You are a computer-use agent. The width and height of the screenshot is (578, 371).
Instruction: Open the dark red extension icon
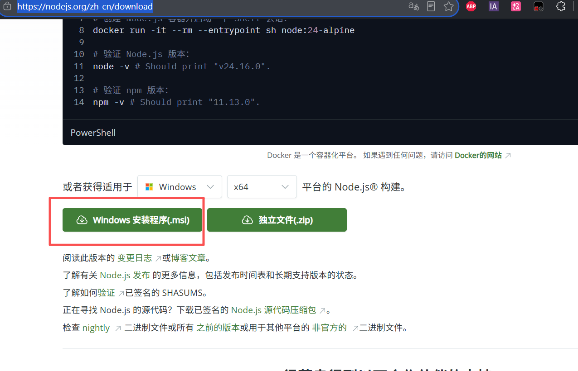tap(539, 6)
